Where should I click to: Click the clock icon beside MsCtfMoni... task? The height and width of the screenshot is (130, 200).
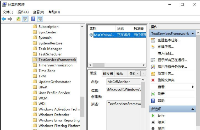(91, 35)
